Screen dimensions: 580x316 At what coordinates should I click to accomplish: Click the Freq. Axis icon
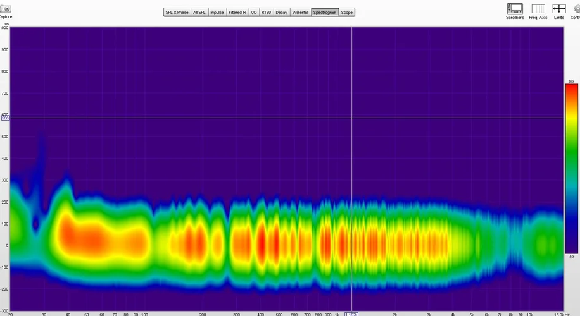pos(538,9)
